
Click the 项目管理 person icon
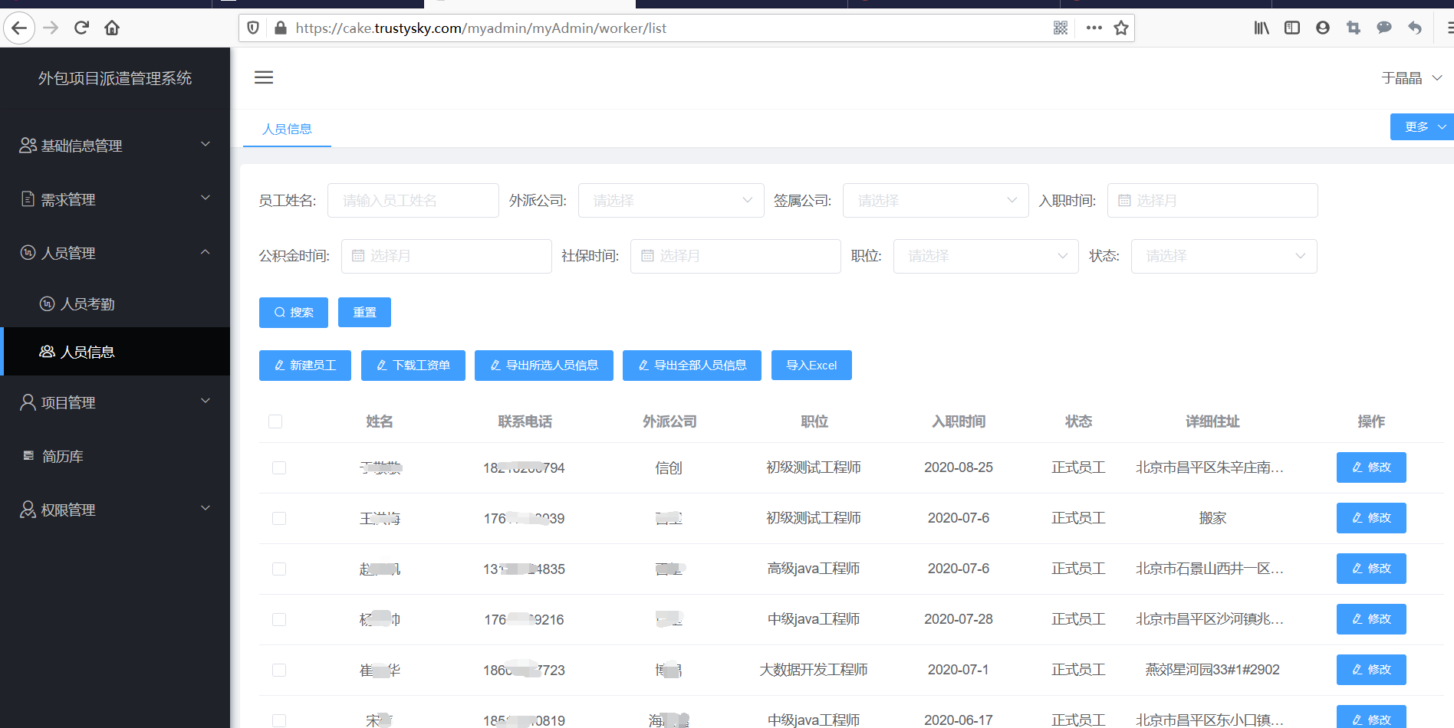tap(28, 402)
